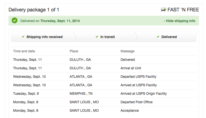Click the Delivery package 1 of 1 heading
Image resolution: width=206 pixels, height=118 pixels.
click(x=34, y=10)
